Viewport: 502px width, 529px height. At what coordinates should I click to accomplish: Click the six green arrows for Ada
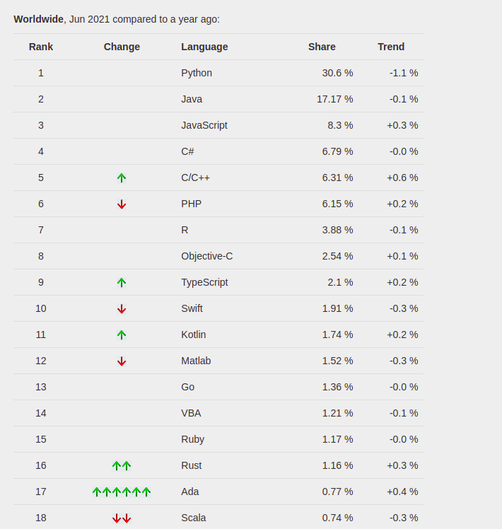click(122, 492)
